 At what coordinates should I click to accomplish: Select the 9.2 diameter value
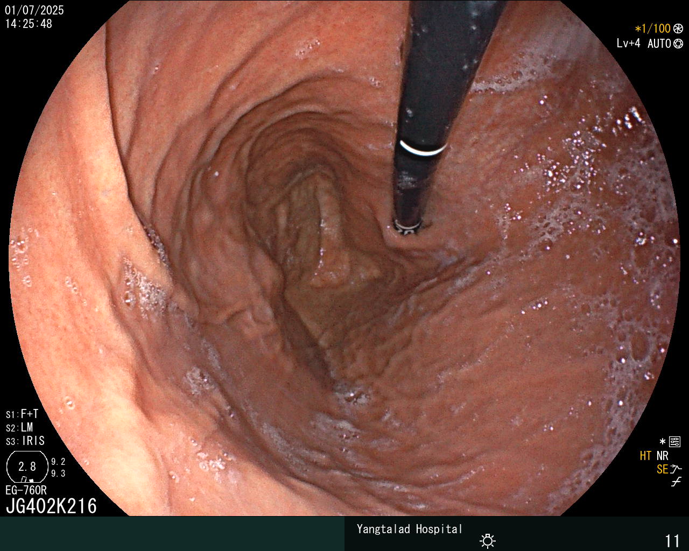[58, 462]
